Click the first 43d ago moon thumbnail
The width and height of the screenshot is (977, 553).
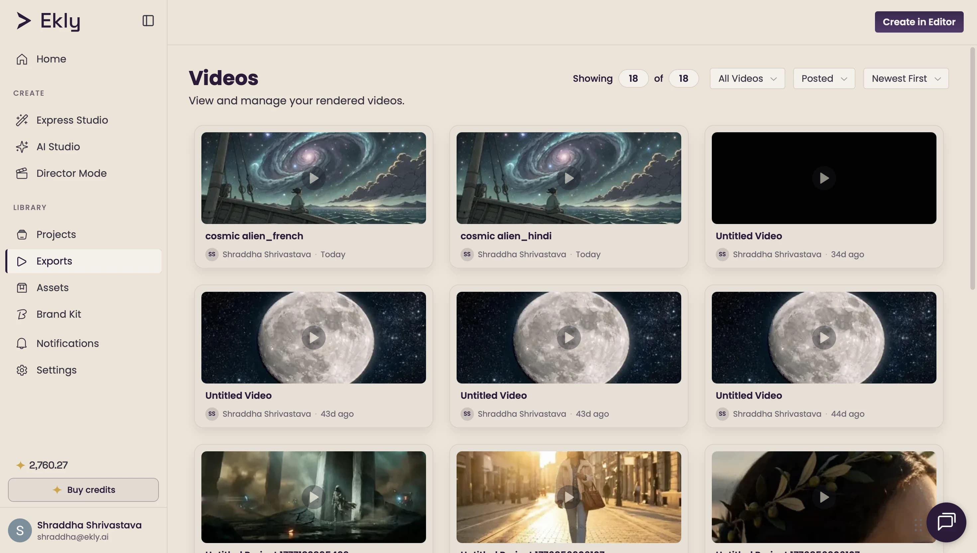pos(314,337)
